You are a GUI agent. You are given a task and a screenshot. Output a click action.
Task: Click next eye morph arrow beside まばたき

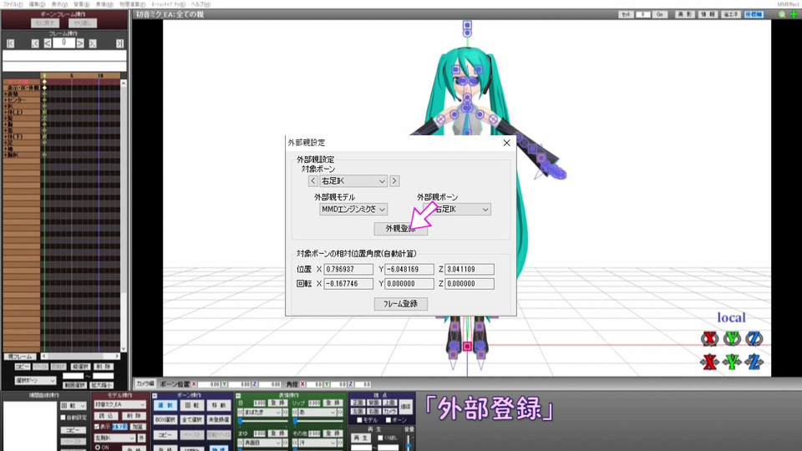[x=285, y=412]
